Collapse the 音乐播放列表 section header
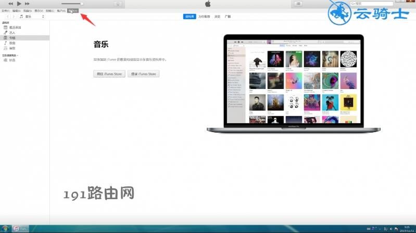The width and height of the screenshot is (416, 233). (10, 56)
